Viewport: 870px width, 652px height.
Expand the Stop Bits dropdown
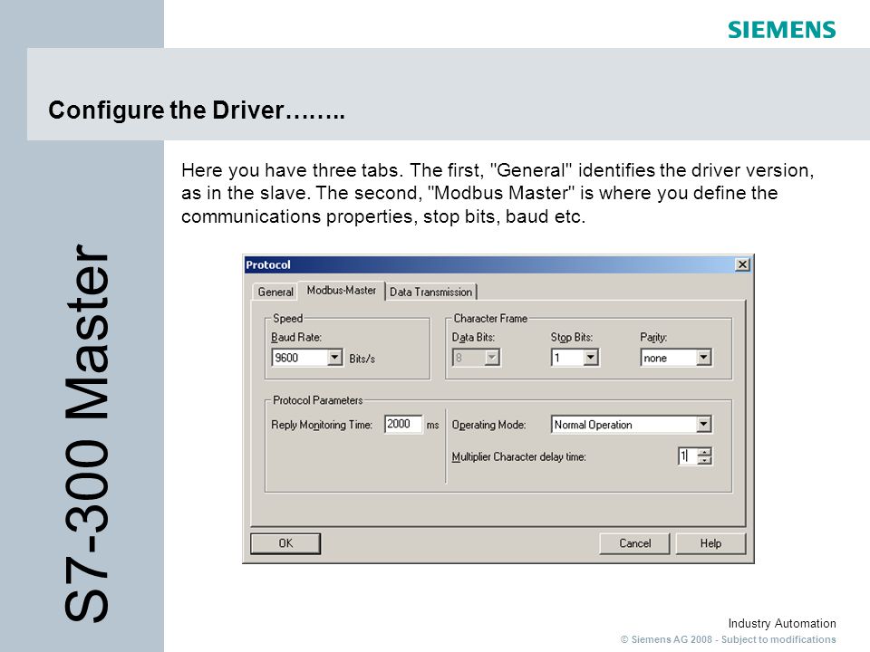click(591, 358)
